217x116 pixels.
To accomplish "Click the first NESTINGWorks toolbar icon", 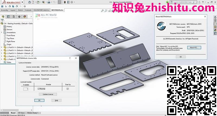I will 2,6.
